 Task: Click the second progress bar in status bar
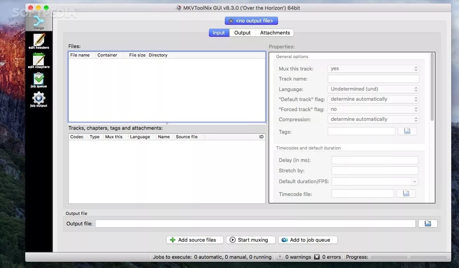(428, 257)
